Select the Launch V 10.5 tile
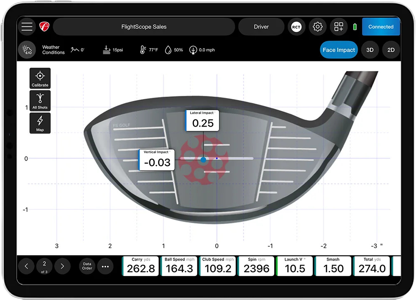416x300 pixels. point(295,266)
